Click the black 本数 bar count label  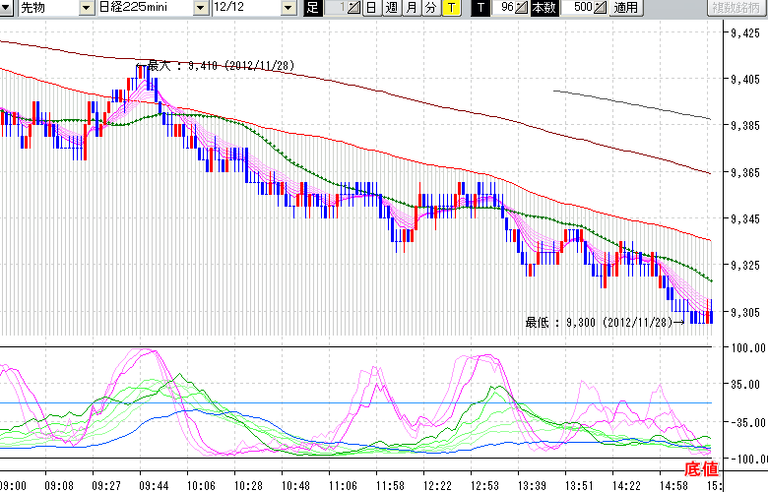544,8
